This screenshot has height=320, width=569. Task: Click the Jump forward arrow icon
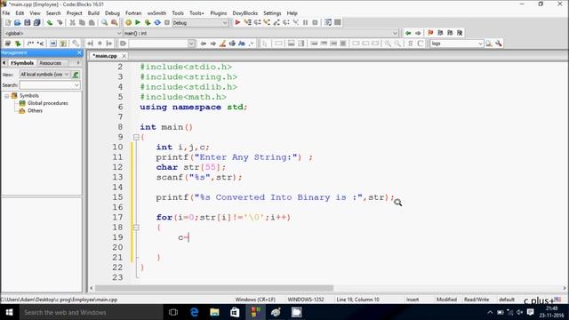tap(418, 33)
